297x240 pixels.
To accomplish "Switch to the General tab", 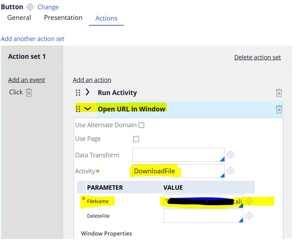I will 19,17.
